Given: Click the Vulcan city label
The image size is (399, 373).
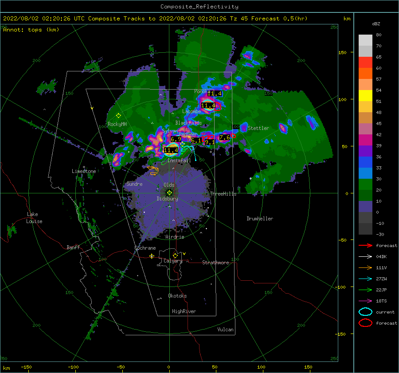Looking at the screenshot, I should [225, 329].
